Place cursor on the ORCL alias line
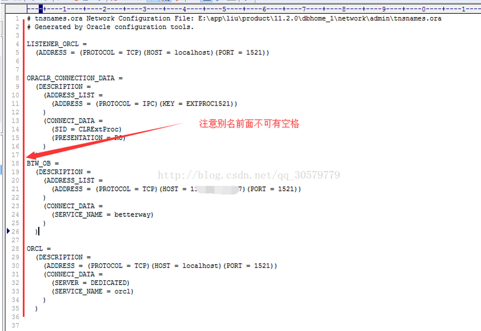 [39, 248]
